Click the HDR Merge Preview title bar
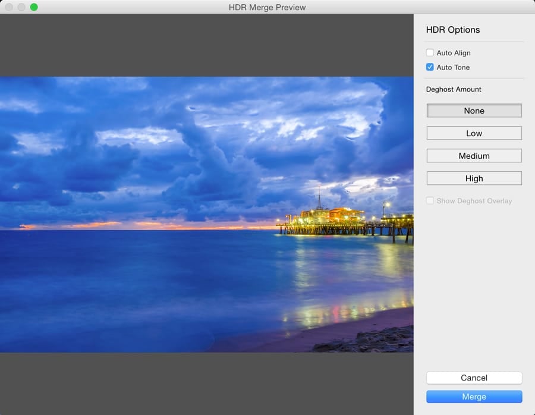Image resolution: width=535 pixels, height=415 pixels. tap(267, 7)
